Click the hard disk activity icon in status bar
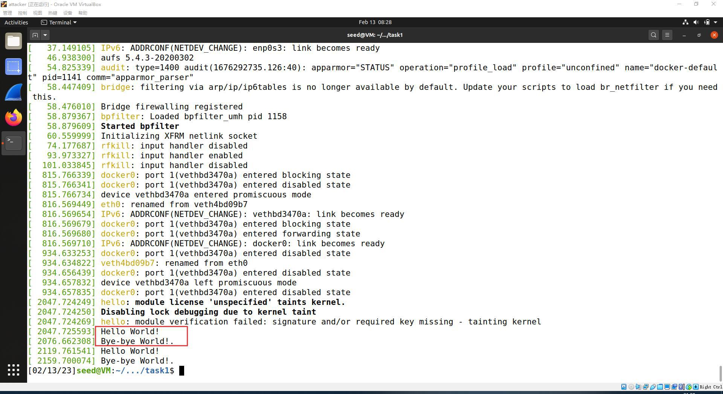This screenshot has height=394, width=723. click(x=624, y=387)
